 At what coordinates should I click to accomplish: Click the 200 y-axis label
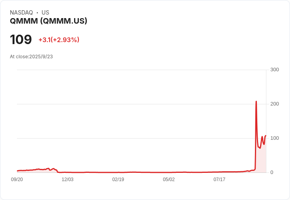pyautogui.click(x=275, y=104)
